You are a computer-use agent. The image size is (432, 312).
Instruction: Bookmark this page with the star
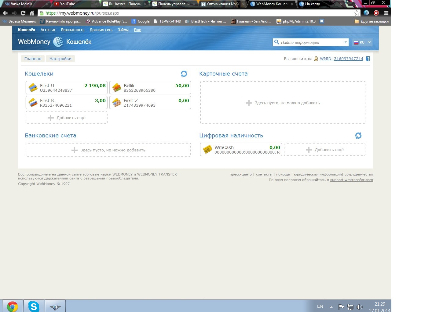tap(357, 13)
